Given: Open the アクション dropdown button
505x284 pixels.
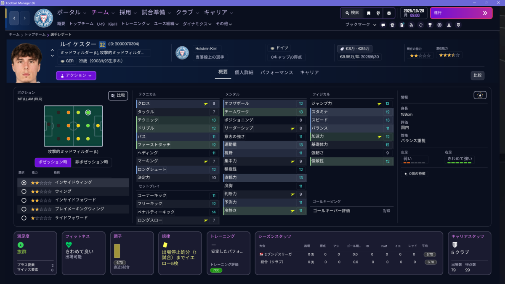Looking at the screenshot, I should (76, 76).
